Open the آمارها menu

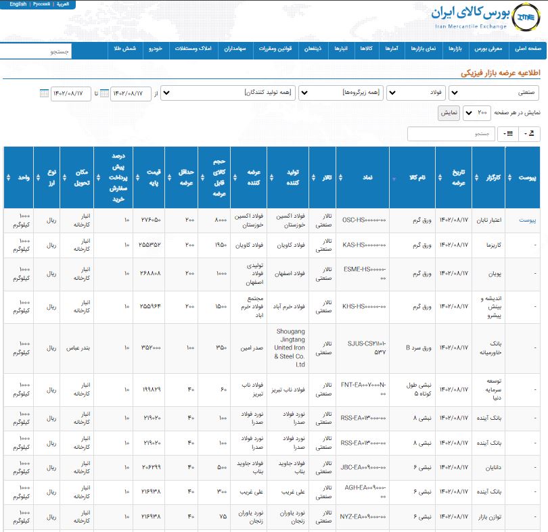tap(392, 49)
